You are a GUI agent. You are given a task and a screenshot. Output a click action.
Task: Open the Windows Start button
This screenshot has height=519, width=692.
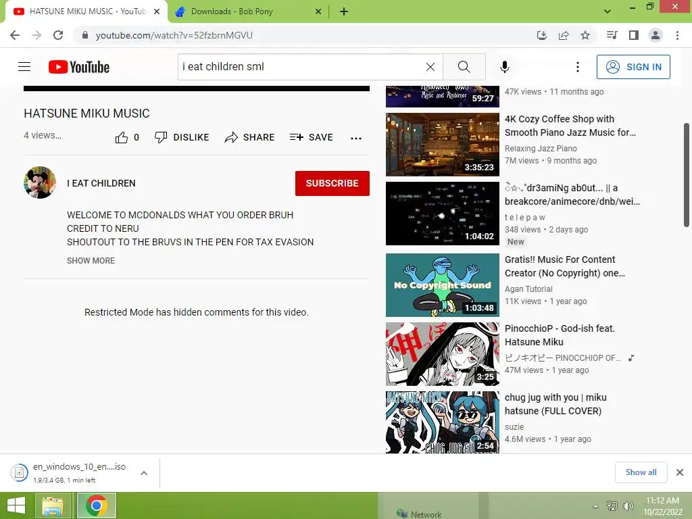coord(16,505)
